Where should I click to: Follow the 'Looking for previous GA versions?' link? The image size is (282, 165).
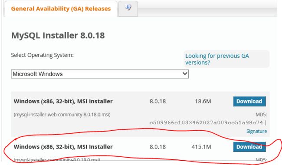(217, 59)
